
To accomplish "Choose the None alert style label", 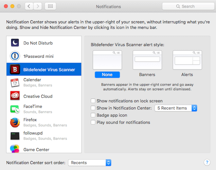I will (x=107, y=75).
